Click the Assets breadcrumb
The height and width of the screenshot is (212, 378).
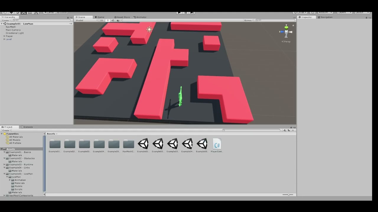click(51, 134)
